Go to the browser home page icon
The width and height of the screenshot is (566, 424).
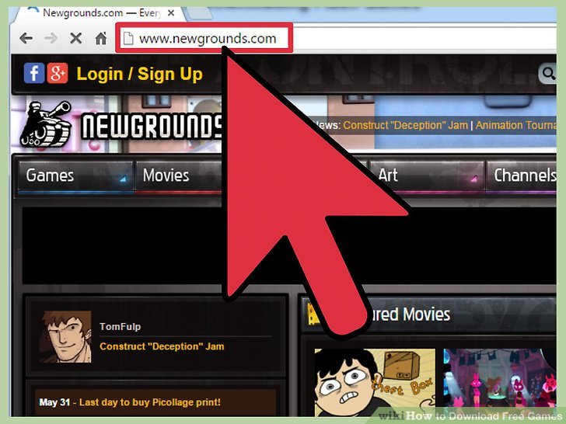101,38
